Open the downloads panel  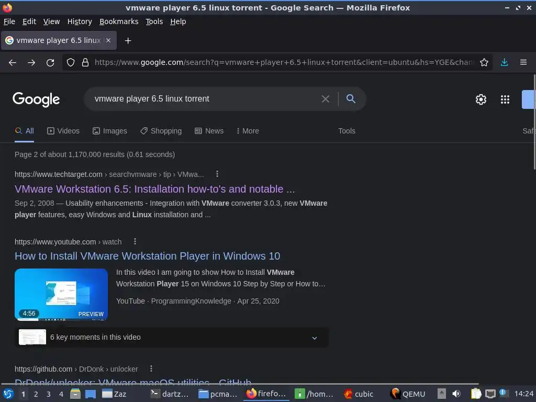pos(504,63)
